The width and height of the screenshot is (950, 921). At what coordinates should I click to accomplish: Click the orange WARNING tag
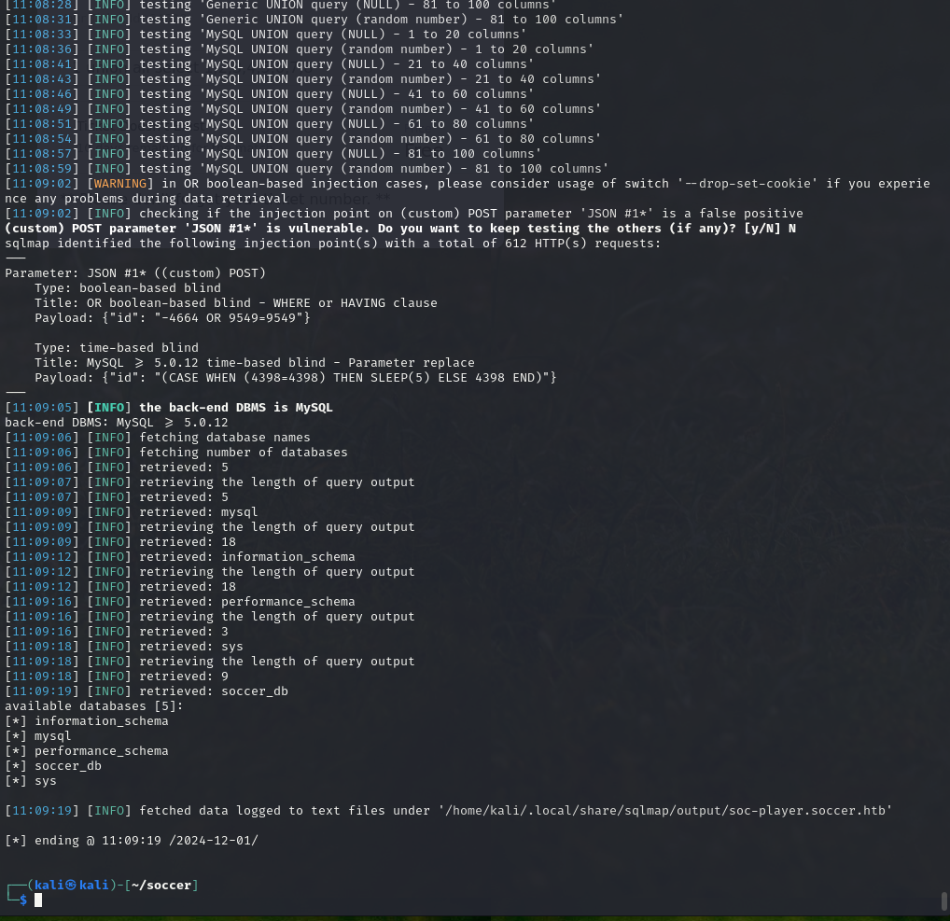[120, 184]
